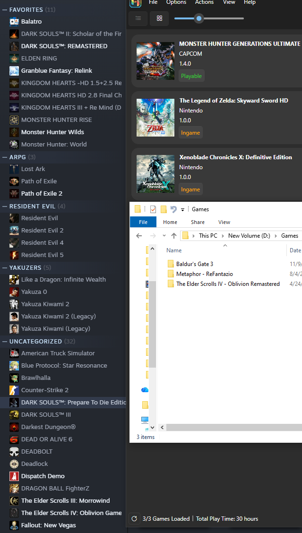
Task: Collapse the UNCATEGORIZED category
Action: point(5,341)
